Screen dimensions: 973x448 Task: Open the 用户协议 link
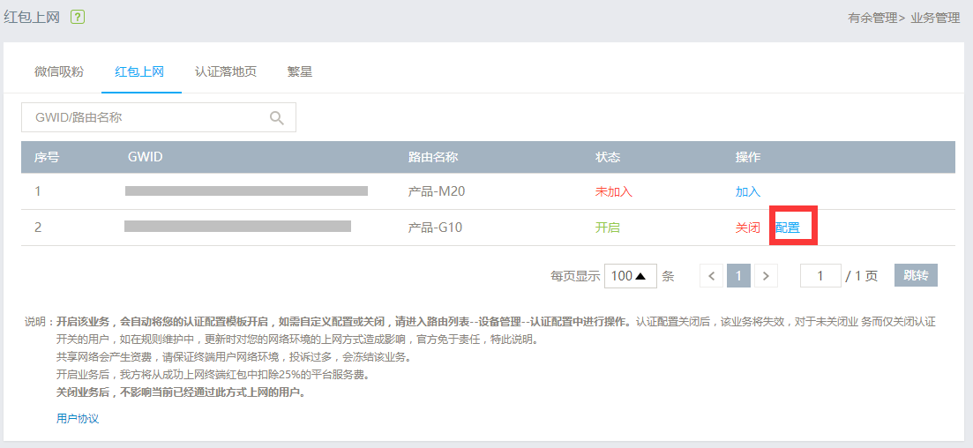coord(78,419)
